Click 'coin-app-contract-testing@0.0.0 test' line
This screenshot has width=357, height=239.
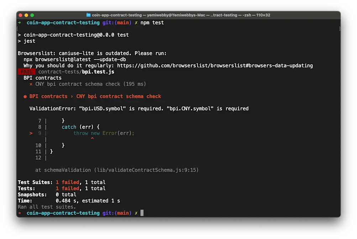tap(73, 35)
